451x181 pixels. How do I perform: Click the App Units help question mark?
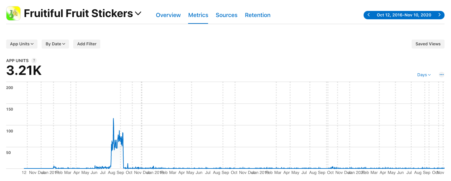tap(34, 60)
